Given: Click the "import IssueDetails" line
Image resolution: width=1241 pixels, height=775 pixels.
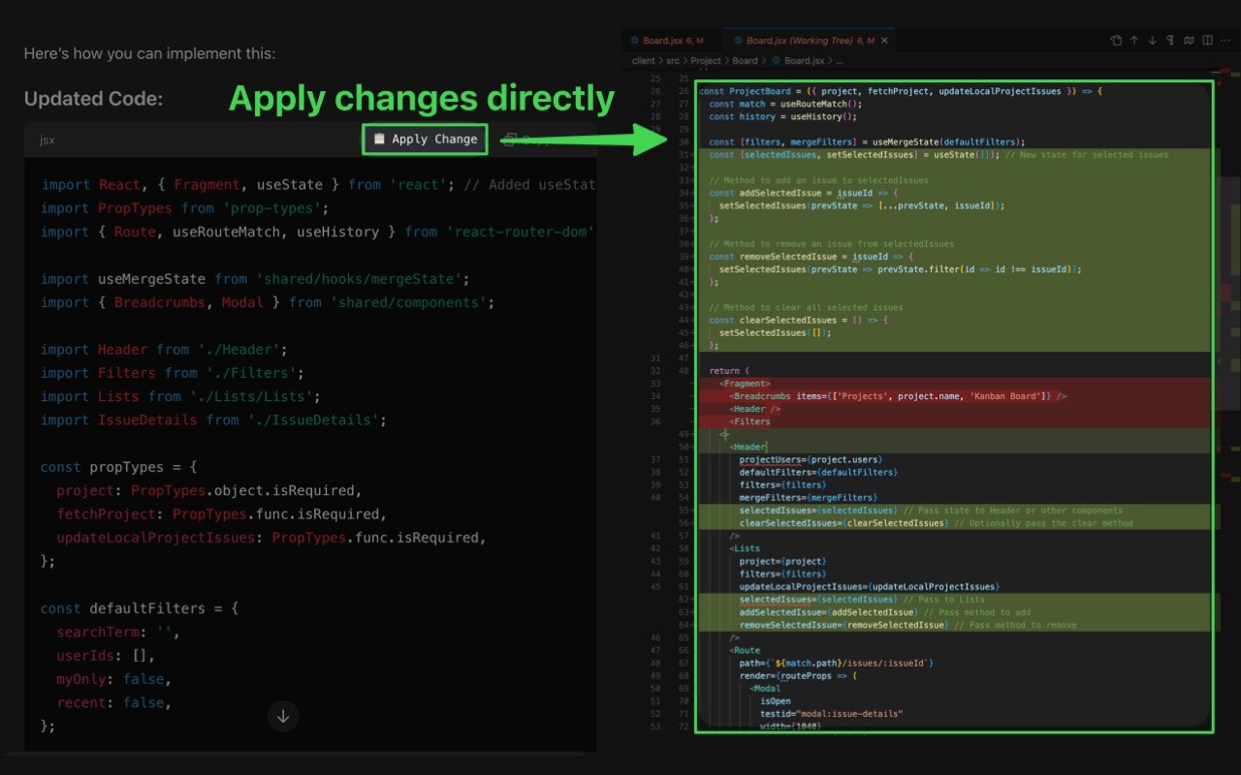Looking at the screenshot, I should pyautogui.click(x=213, y=419).
